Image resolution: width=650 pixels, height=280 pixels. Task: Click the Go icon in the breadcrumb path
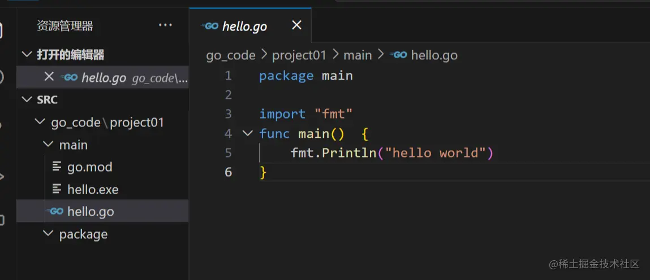pyautogui.click(x=399, y=55)
